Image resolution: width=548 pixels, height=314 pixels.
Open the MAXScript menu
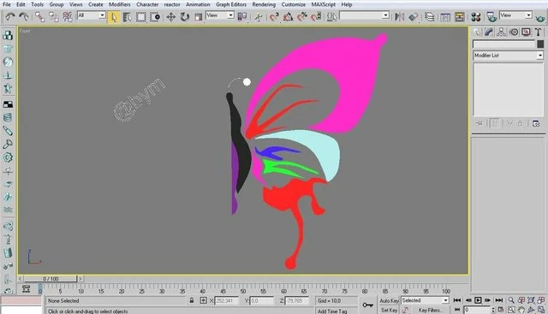(x=324, y=4)
